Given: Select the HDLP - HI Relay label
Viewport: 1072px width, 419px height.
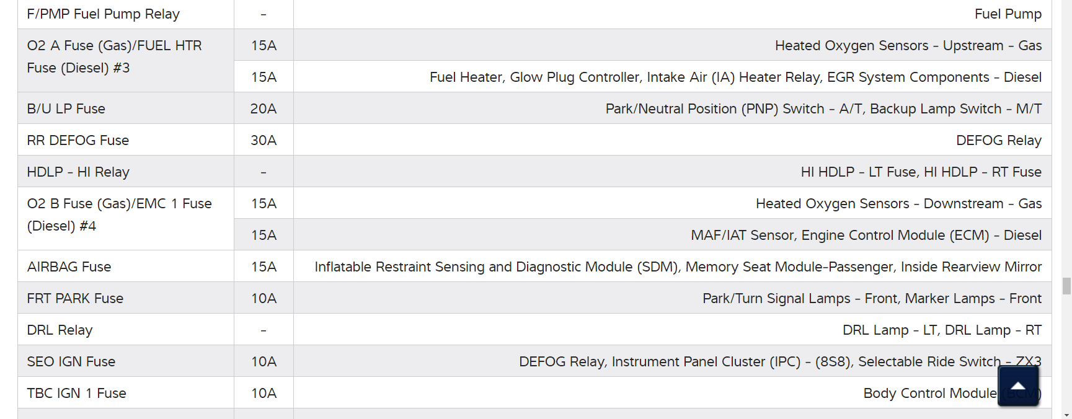Looking at the screenshot, I should click(x=78, y=172).
